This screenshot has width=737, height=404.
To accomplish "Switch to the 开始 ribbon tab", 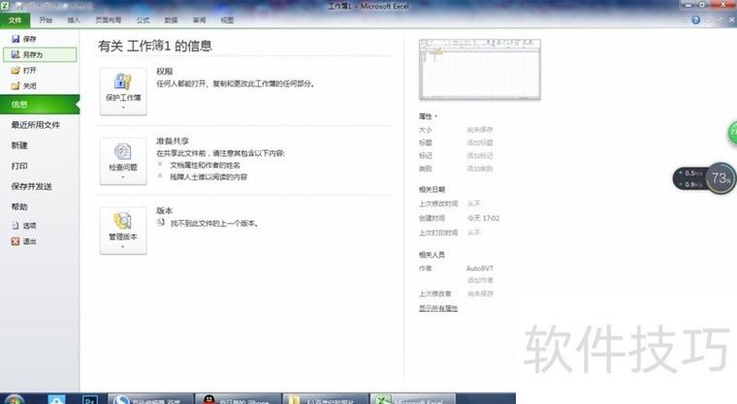I will [x=46, y=20].
